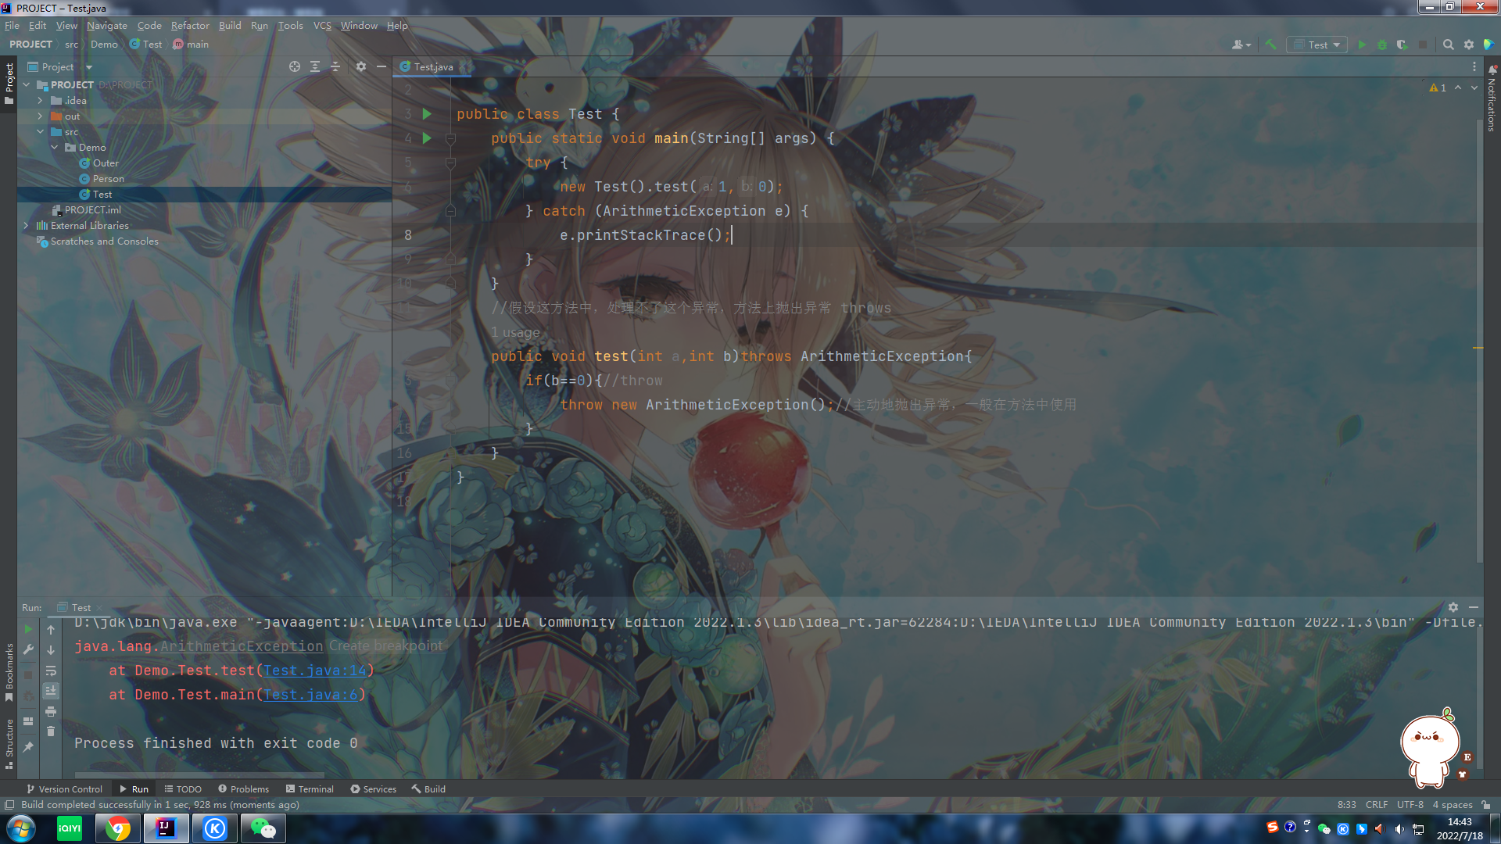Toggle scroll to end in Run console
This screenshot has width=1501, height=844.
click(51, 691)
